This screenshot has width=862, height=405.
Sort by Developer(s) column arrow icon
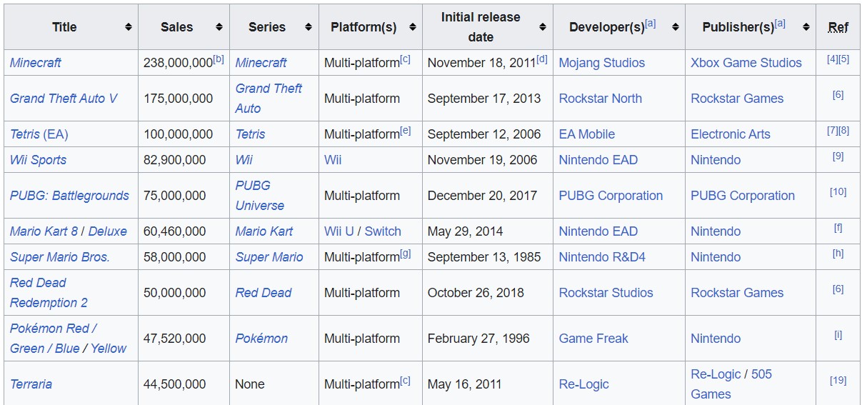click(675, 27)
